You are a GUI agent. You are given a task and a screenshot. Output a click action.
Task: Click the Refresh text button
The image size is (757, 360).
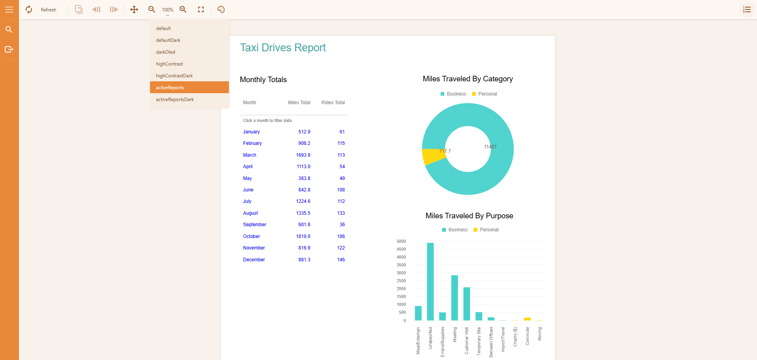[x=49, y=10]
